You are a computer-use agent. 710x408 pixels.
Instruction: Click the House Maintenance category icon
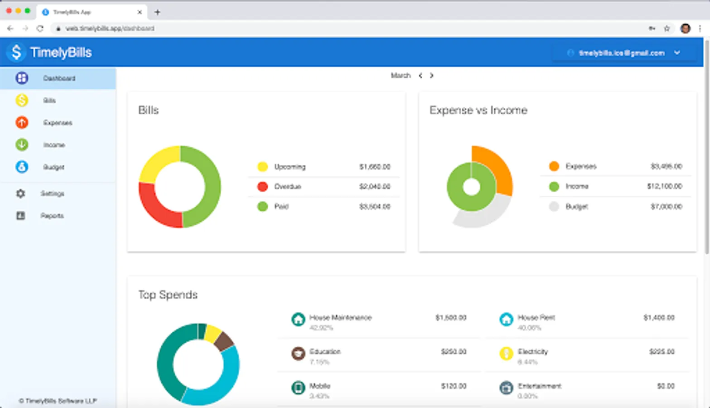298,320
